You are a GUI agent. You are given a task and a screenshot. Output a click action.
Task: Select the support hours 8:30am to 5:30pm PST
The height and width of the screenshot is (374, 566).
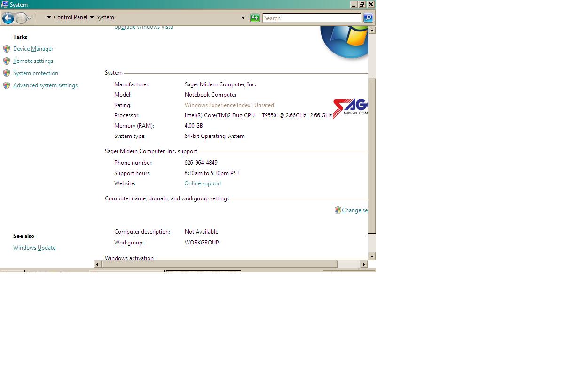212,173
